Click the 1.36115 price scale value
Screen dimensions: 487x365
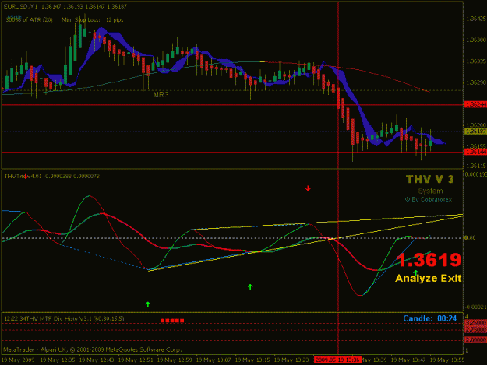(x=476, y=166)
